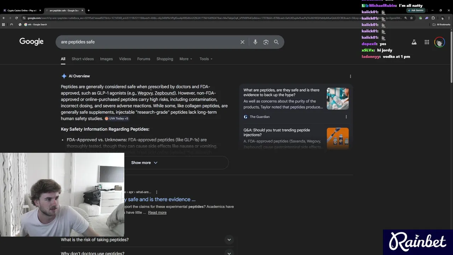Open the zoom magnifier in address bar
453x255 pixels.
(406, 18)
